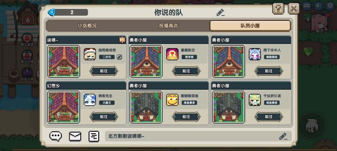
Task: Open the top-right settings gear icon
Action: (x=330, y=6)
